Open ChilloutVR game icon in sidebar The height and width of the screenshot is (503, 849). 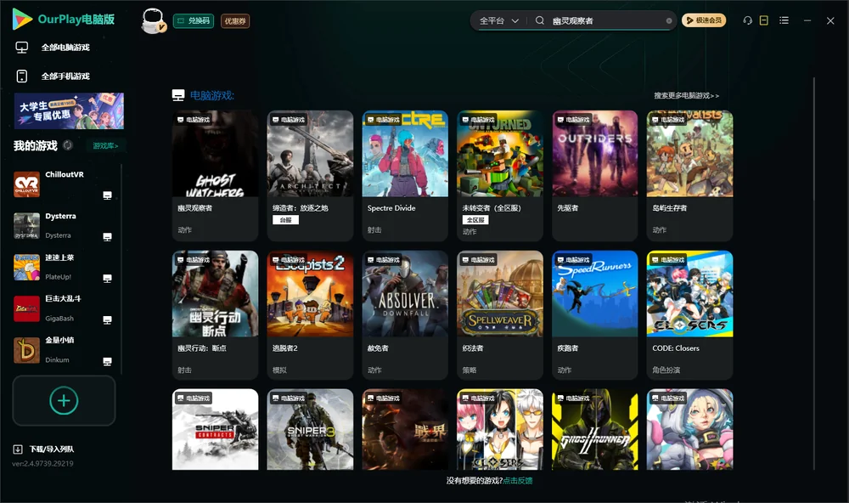pyautogui.click(x=26, y=184)
